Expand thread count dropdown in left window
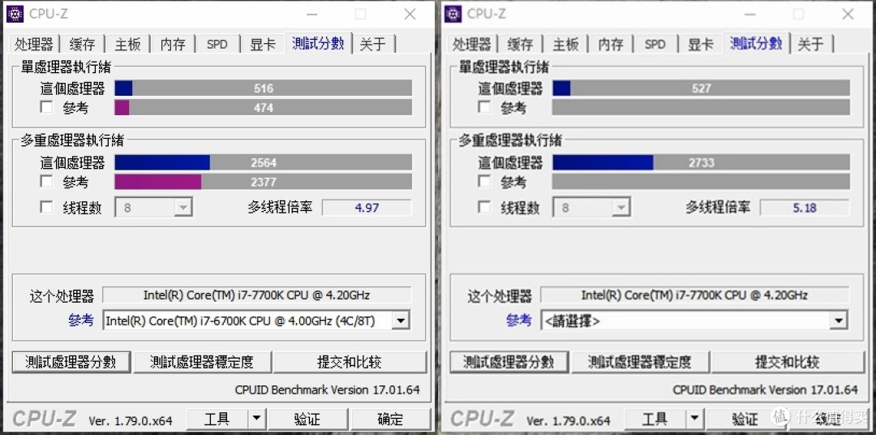 click(x=182, y=208)
